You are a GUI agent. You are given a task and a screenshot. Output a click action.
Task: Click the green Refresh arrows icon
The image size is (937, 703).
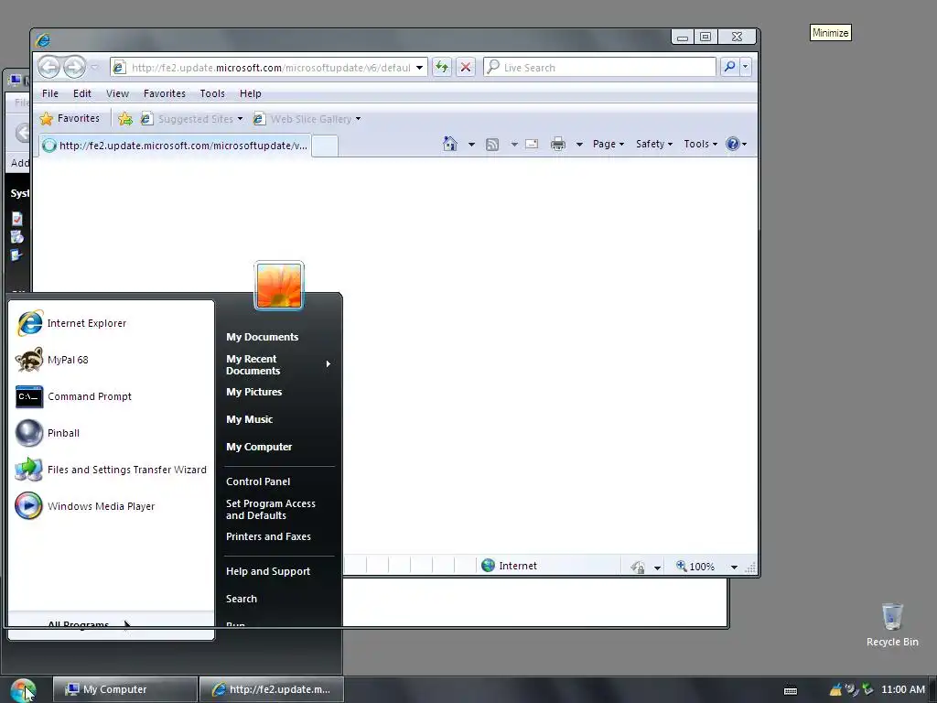(442, 67)
